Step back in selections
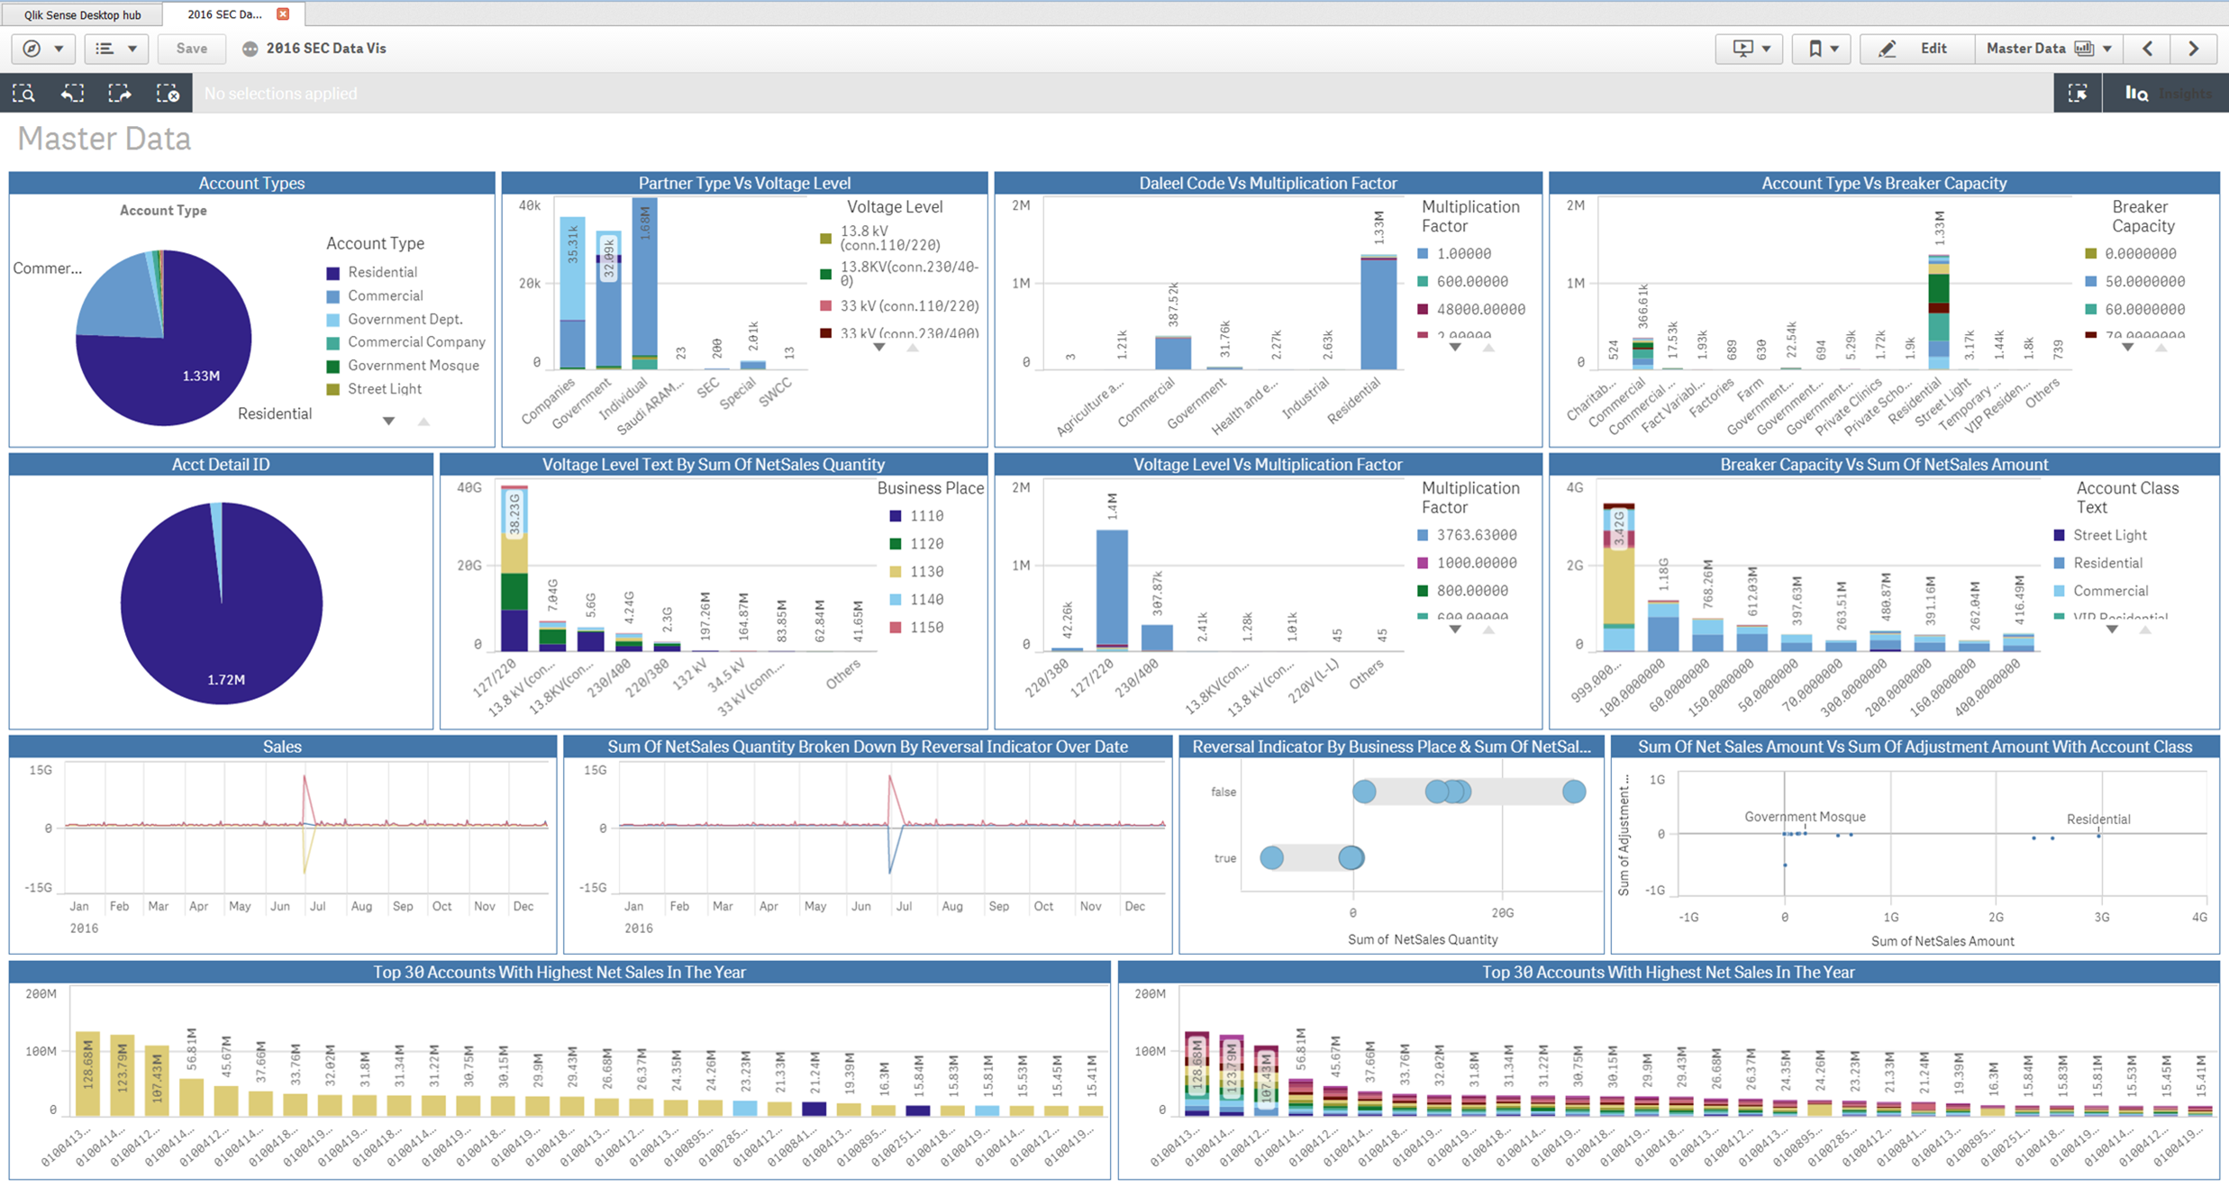This screenshot has height=1187, width=2229. point(72,94)
